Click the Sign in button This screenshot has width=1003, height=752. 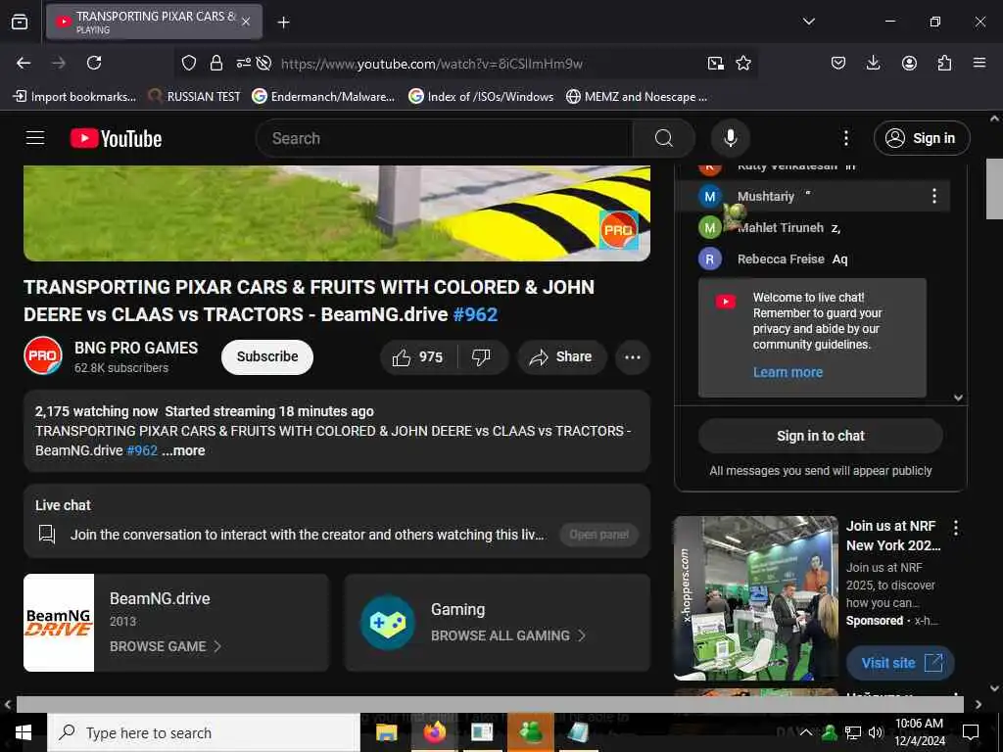coord(922,138)
